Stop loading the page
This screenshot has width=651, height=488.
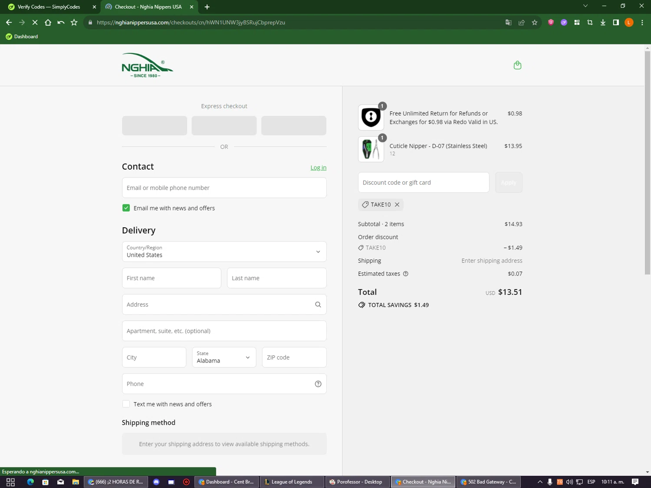coord(35,23)
